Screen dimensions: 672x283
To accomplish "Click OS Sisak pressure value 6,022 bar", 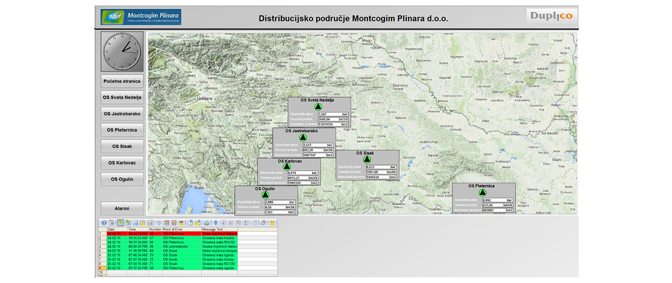I will (381, 167).
